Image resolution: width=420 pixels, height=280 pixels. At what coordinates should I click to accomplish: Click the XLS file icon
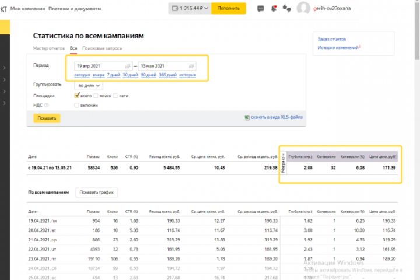pos(247,118)
